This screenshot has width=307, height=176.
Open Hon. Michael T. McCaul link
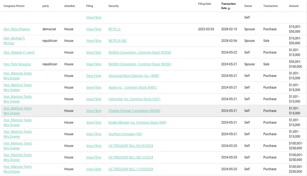(x=15, y=41)
